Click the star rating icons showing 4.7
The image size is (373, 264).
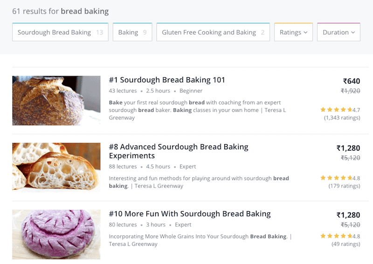click(336, 110)
